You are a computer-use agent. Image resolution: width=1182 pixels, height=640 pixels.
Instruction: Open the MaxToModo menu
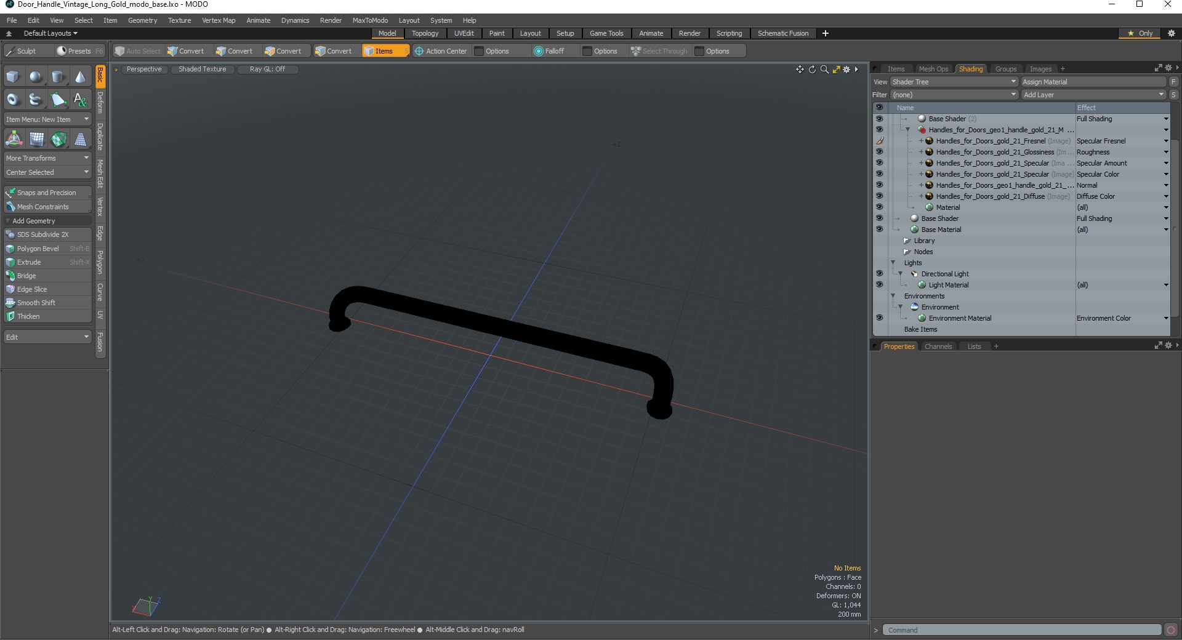click(370, 20)
